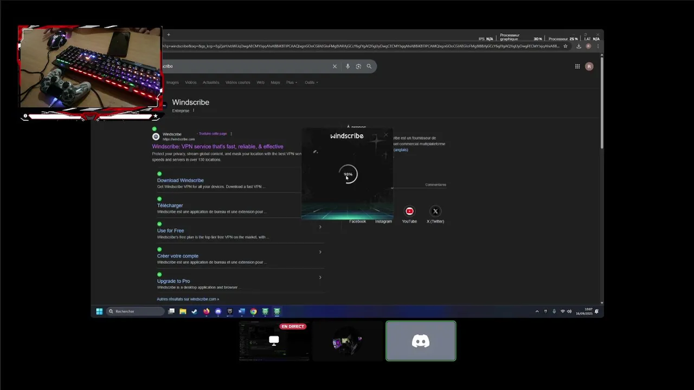
Task: Click the (anglais) link in the knowledge panel
Action: coord(401,149)
